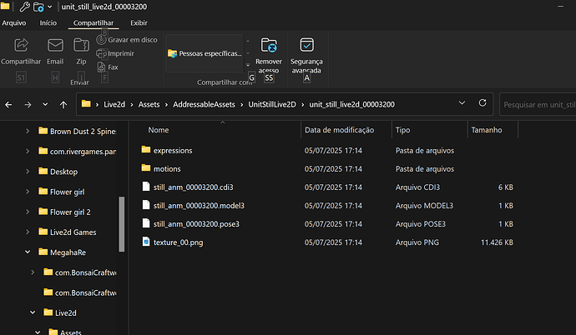
Task: Click the search box Pesquisar field
Action: click(x=538, y=105)
